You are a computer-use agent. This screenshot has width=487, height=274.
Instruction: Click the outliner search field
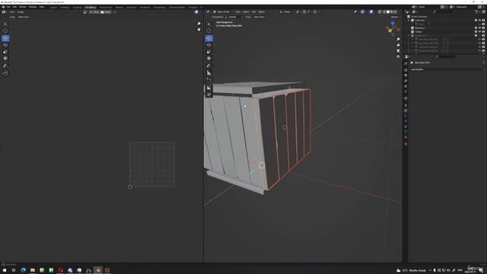pos(444,12)
